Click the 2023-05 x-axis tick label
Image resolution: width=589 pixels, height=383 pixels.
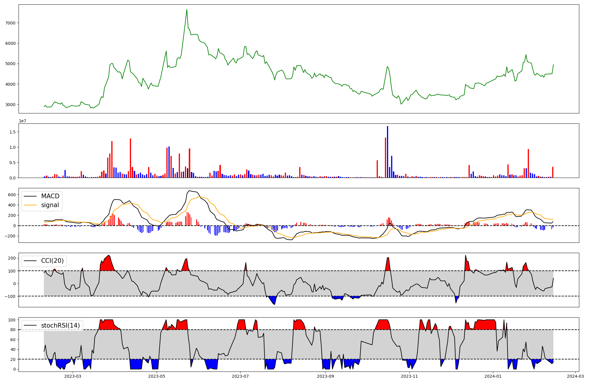[x=157, y=376]
